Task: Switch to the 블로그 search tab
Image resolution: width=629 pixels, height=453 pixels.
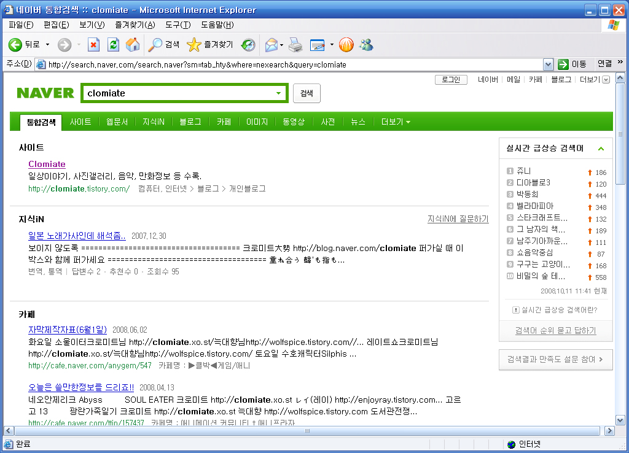Action: coord(190,122)
